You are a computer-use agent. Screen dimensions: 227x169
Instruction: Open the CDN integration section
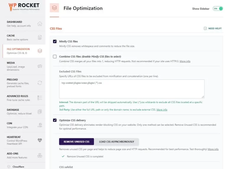tap(24, 125)
